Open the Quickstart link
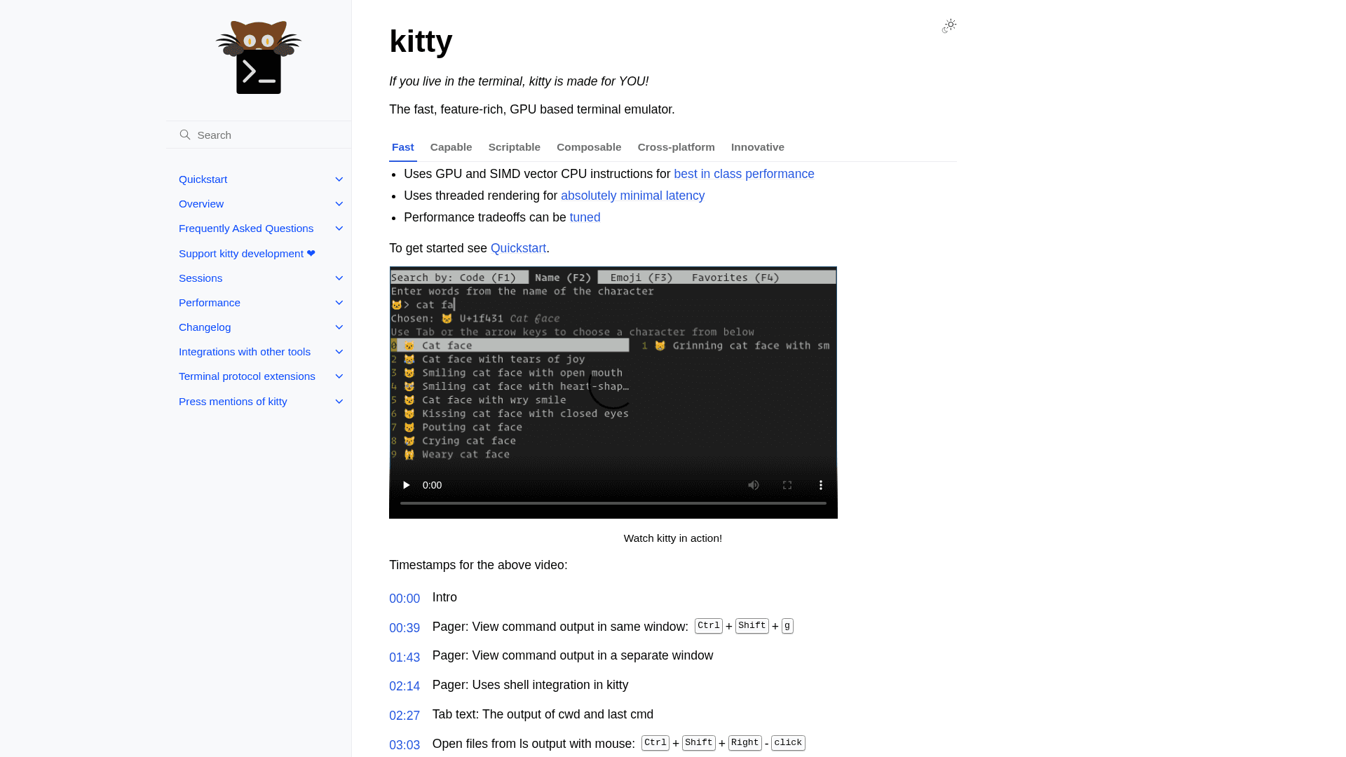This screenshot has width=1346, height=757. (x=518, y=248)
